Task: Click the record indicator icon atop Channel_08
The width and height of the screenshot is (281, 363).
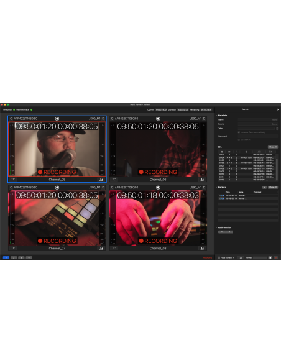Action: [x=158, y=188]
